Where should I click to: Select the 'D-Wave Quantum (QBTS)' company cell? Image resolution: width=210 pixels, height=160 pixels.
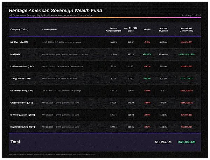pos(23,115)
